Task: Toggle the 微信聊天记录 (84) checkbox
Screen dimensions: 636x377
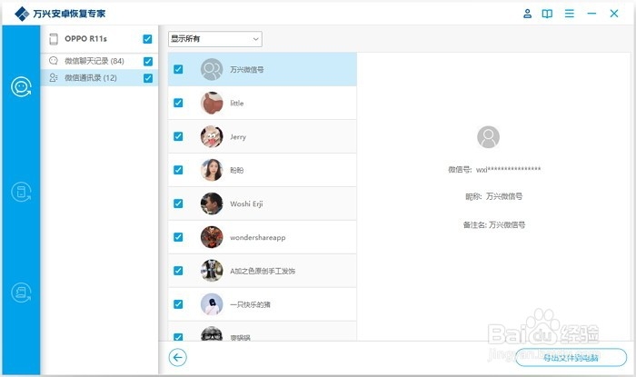Action: click(148, 61)
